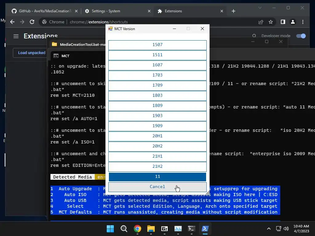315x236 pixels.
Task: Open network status tray icon
Action: [279, 229]
